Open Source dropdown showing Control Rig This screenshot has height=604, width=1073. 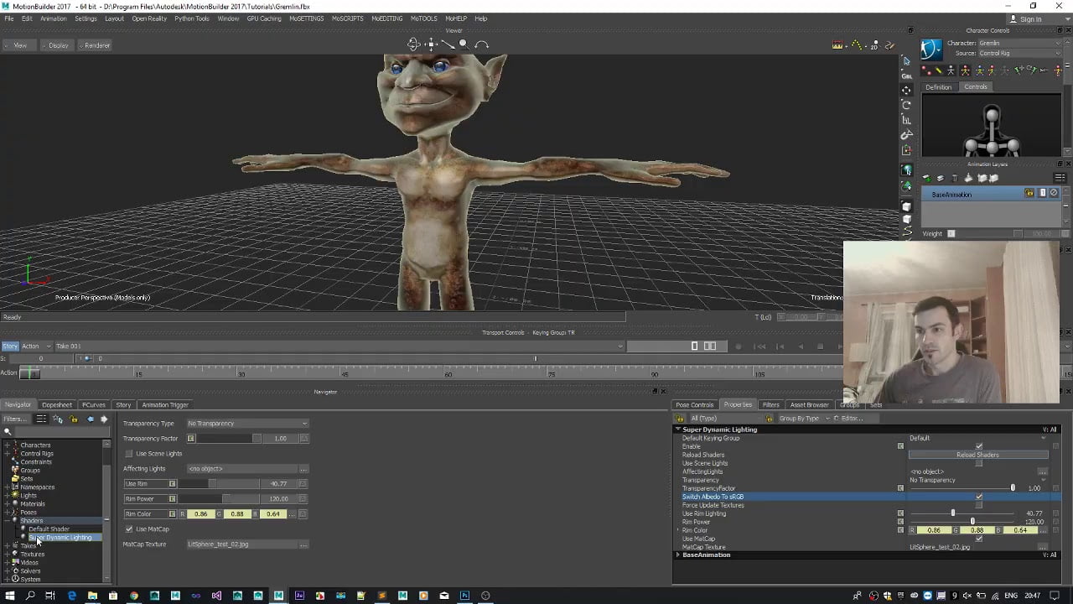pos(1019,53)
